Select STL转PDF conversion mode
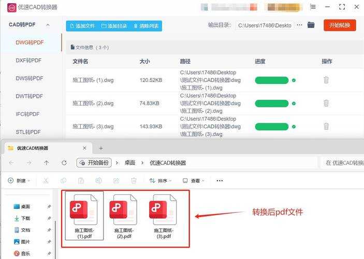Image resolution: width=364 pixels, height=259 pixels. (28, 132)
